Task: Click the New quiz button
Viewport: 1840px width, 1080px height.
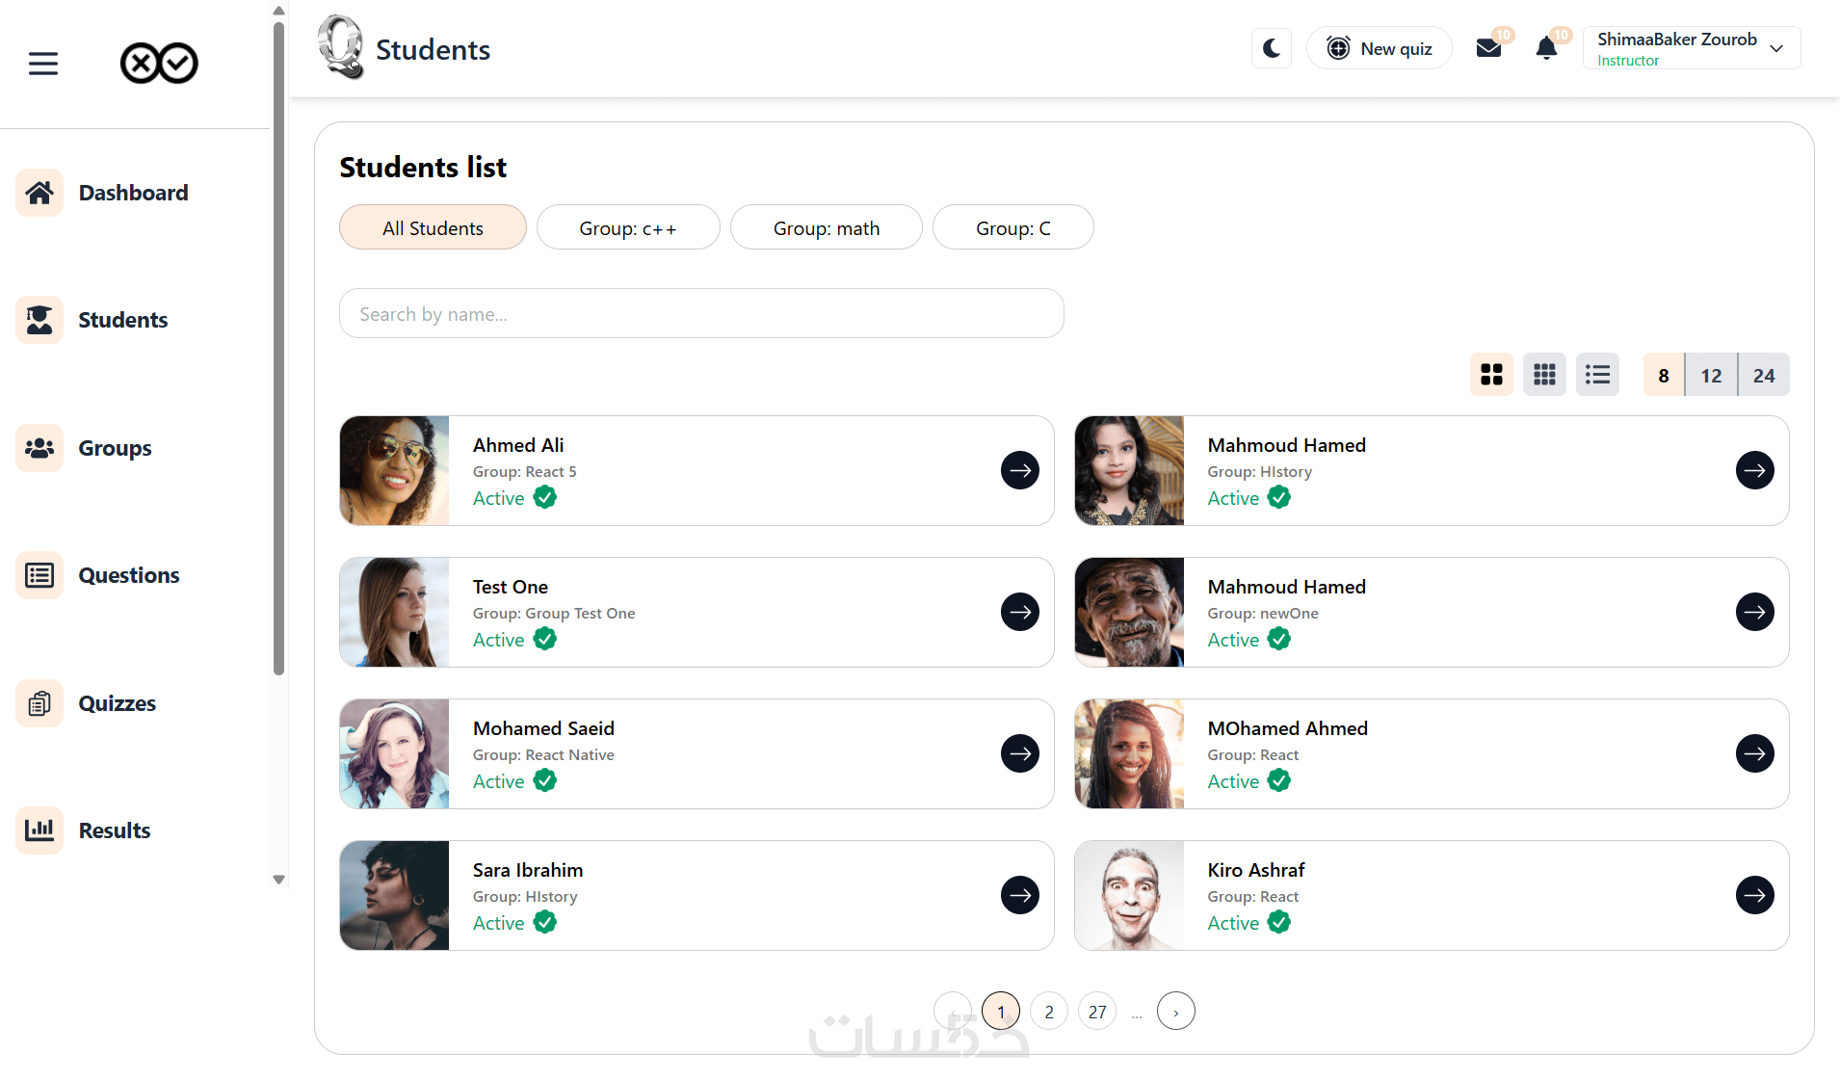Action: click(x=1379, y=48)
